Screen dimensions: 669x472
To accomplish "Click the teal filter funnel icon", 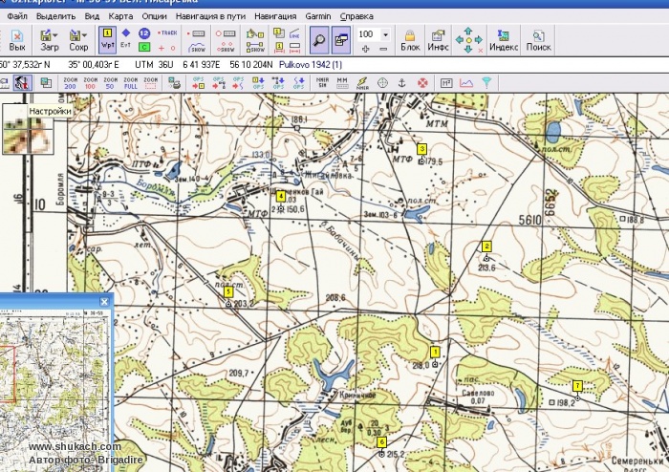I will pyautogui.click(x=486, y=83).
